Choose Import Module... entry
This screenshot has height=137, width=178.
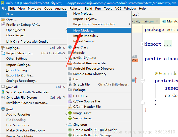(99, 36)
